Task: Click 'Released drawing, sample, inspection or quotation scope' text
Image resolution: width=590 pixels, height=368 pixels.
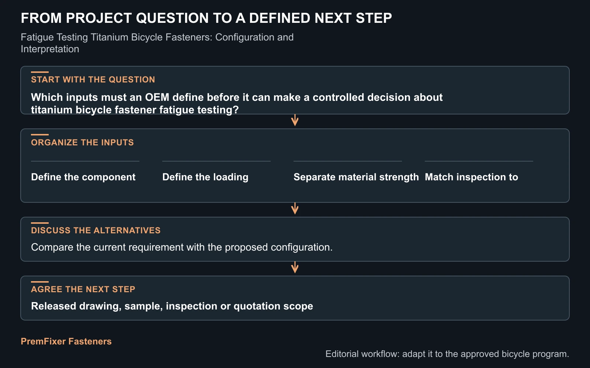Action: click(172, 306)
